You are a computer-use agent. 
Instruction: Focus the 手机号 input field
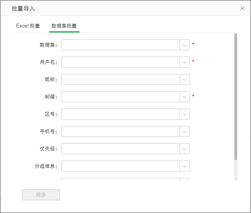click(x=120, y=131)
